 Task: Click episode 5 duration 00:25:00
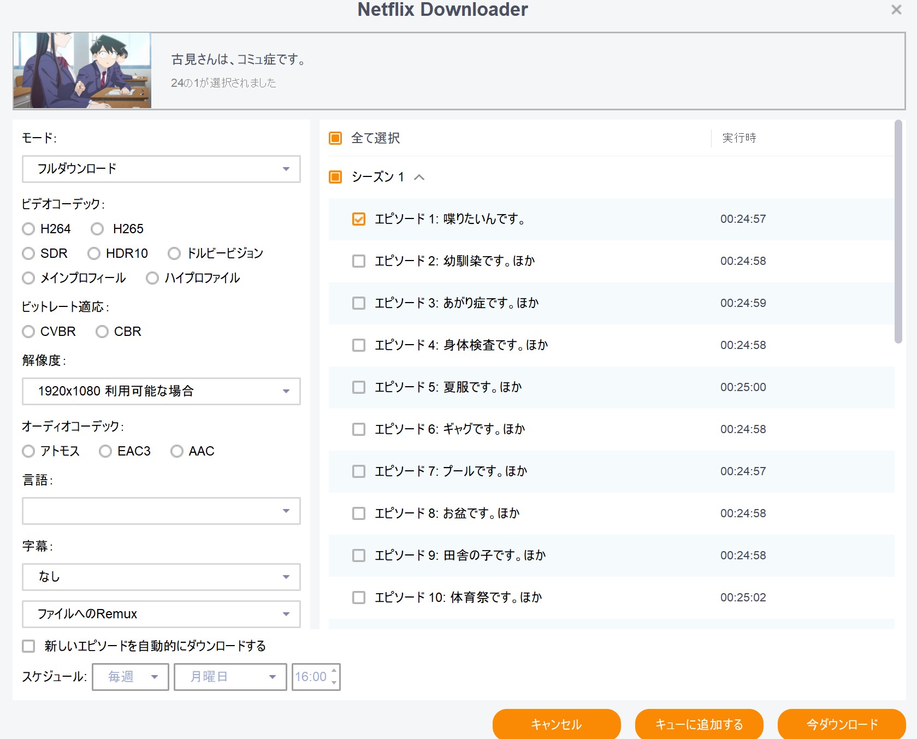tap(743, 387)
